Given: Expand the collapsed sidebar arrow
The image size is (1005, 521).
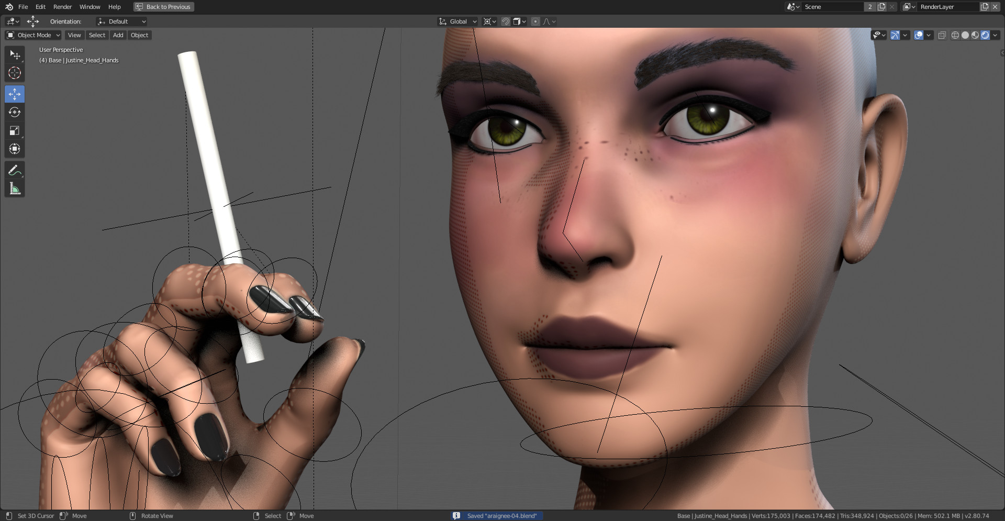Looking at the screenshot, I should click(1002, 53).
